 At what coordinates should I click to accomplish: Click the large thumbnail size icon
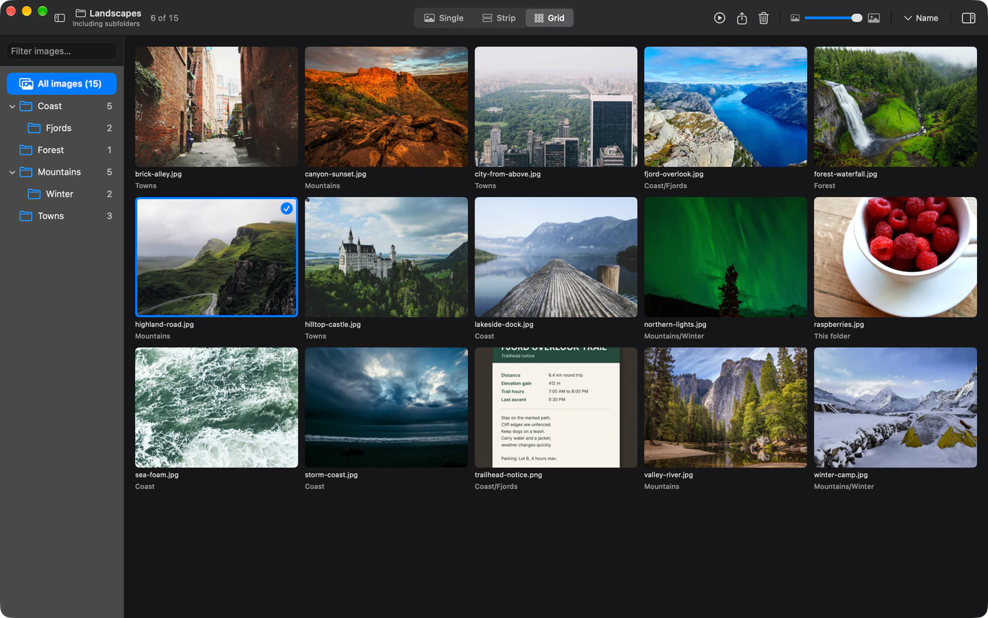coord(873,18)
